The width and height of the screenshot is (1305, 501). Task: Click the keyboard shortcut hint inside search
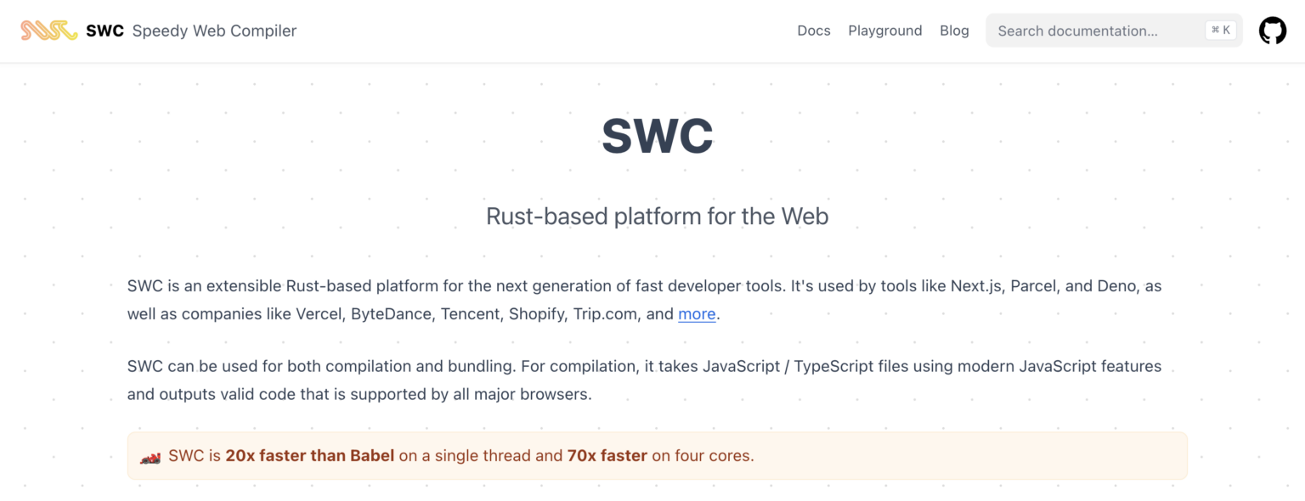click(1220, 29)
